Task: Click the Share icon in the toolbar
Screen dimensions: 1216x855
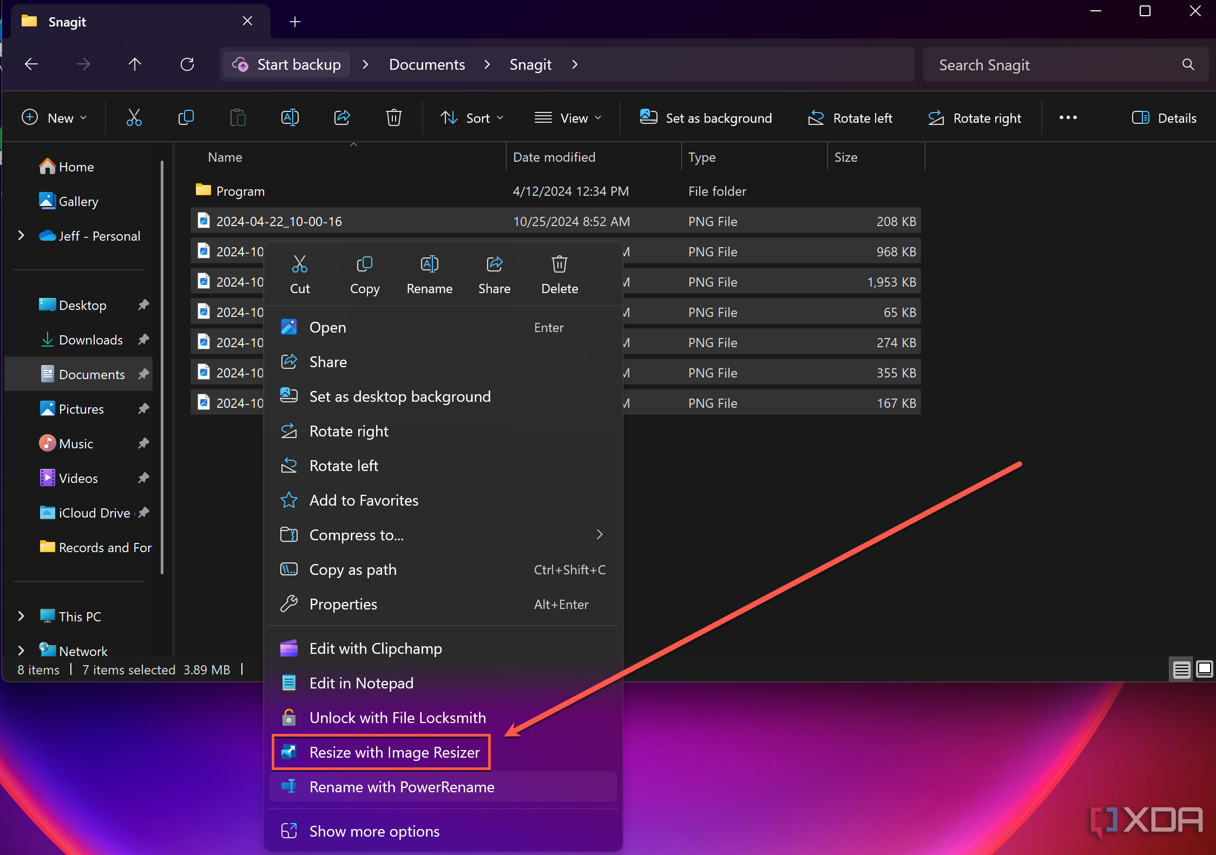Action: click(342, 117)
